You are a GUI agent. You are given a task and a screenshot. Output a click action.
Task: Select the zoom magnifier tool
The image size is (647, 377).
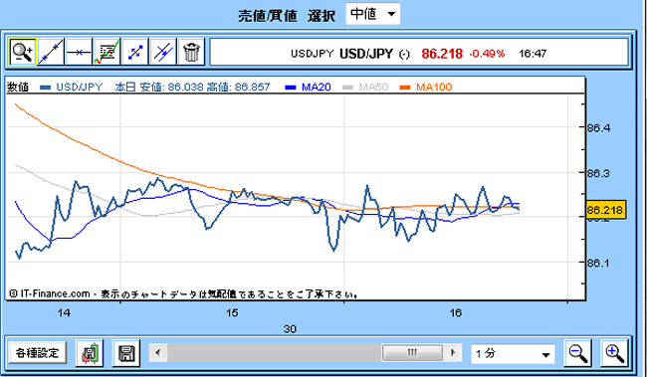[23, 52]
